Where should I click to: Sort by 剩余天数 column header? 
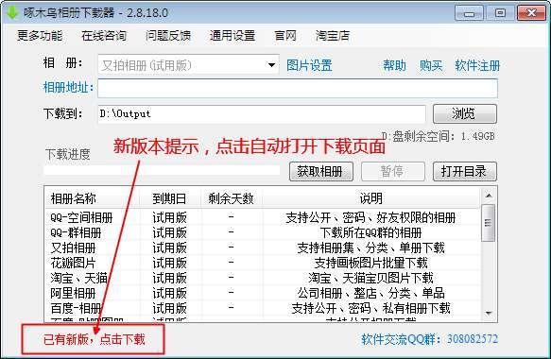pyautogui.click(x=232, y=198)
